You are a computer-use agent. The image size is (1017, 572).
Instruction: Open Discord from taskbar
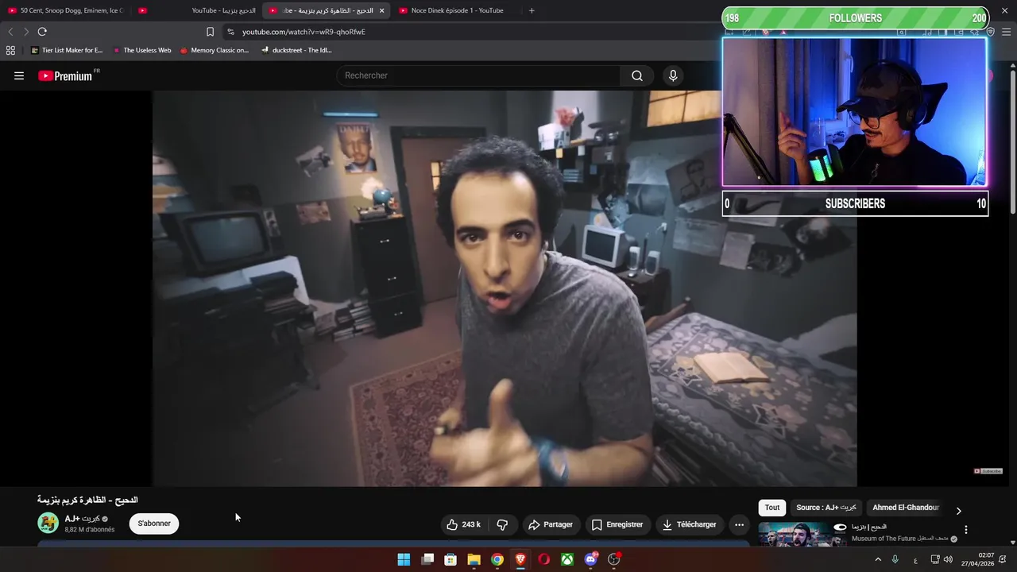[x=590, y=559]
